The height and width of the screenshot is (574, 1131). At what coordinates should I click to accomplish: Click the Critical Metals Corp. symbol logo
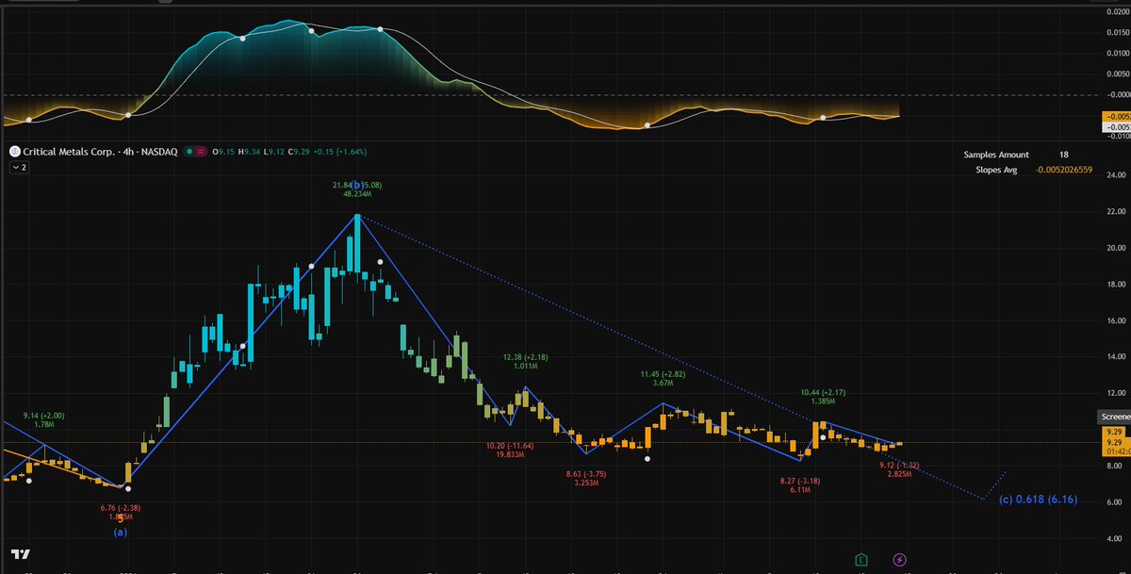pos(13,151)
